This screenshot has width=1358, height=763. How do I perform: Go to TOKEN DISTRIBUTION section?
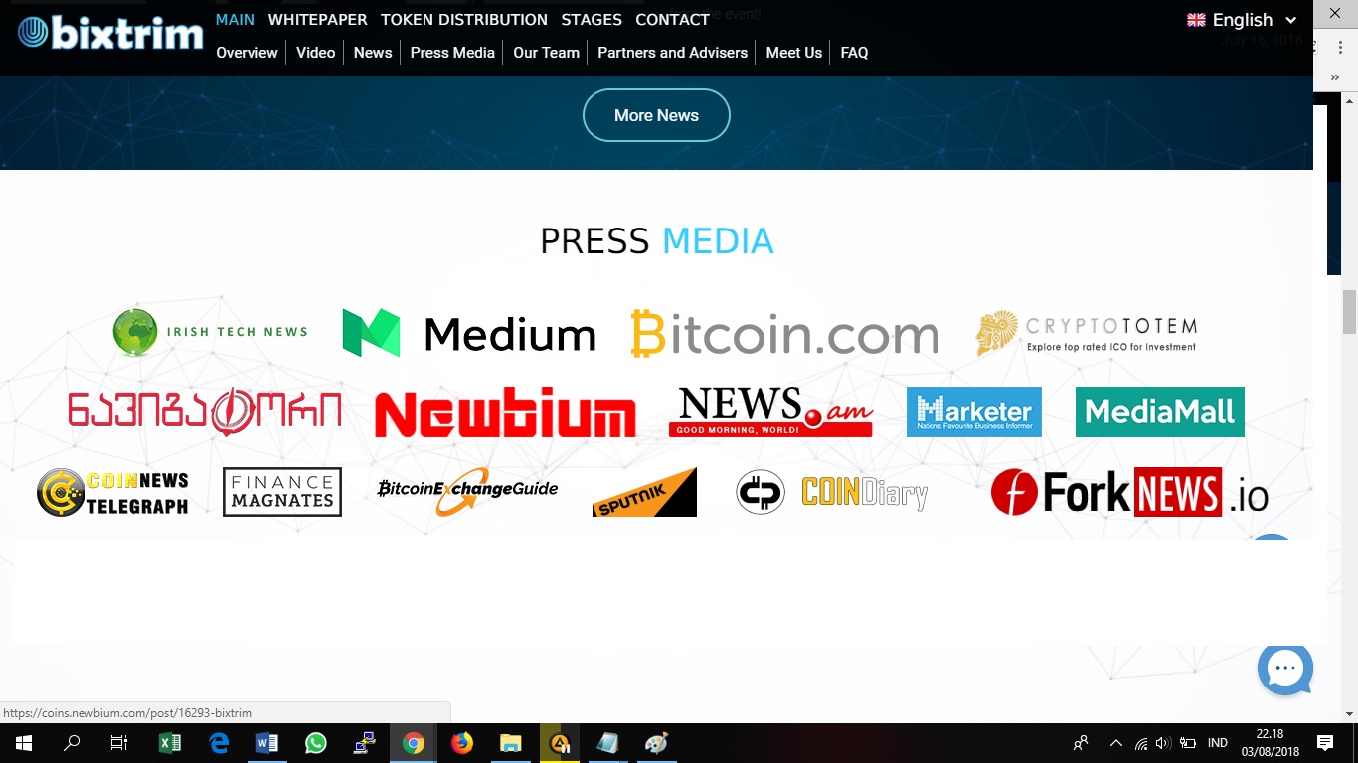point(464,20)
